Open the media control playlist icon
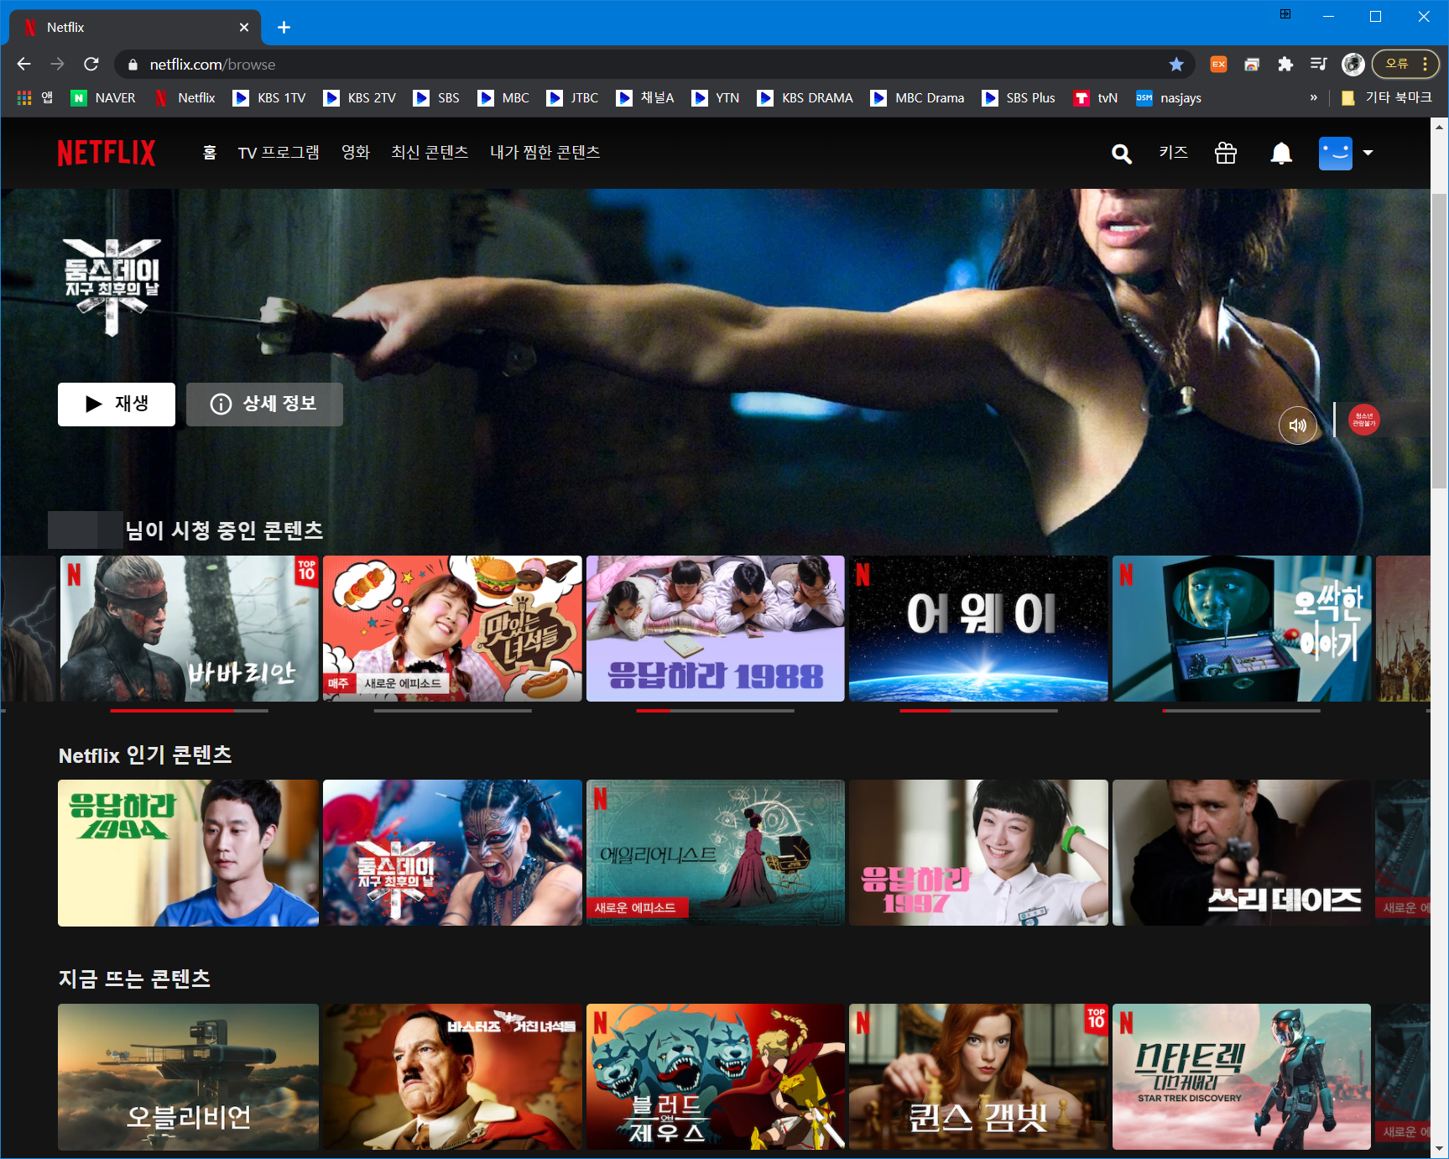 (x=1318, y=64)
